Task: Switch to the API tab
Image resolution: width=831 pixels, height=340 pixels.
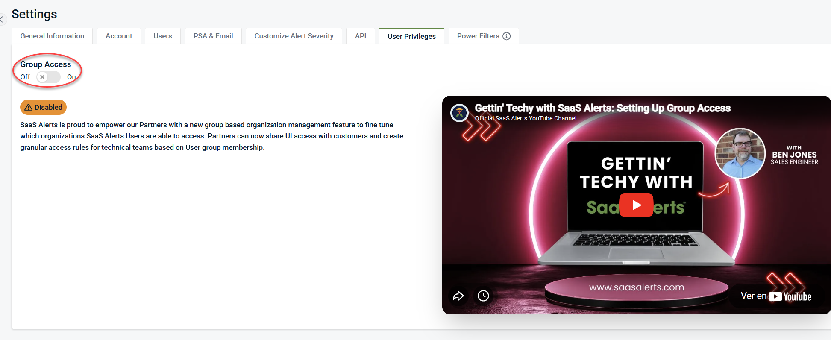Action: (361, 36)
